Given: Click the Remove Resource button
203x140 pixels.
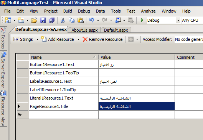Looking at the screenshot, I should click(x=102, y=39).
